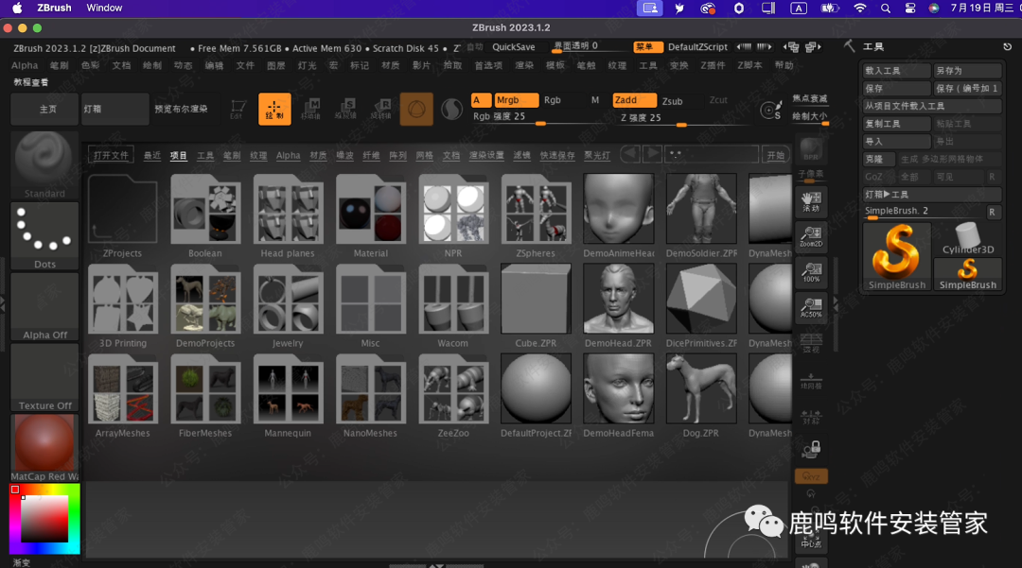This screenshot has height=568, width=1022.
Task: Click the Zoom2D canvas icon
Action: (811, 237)
